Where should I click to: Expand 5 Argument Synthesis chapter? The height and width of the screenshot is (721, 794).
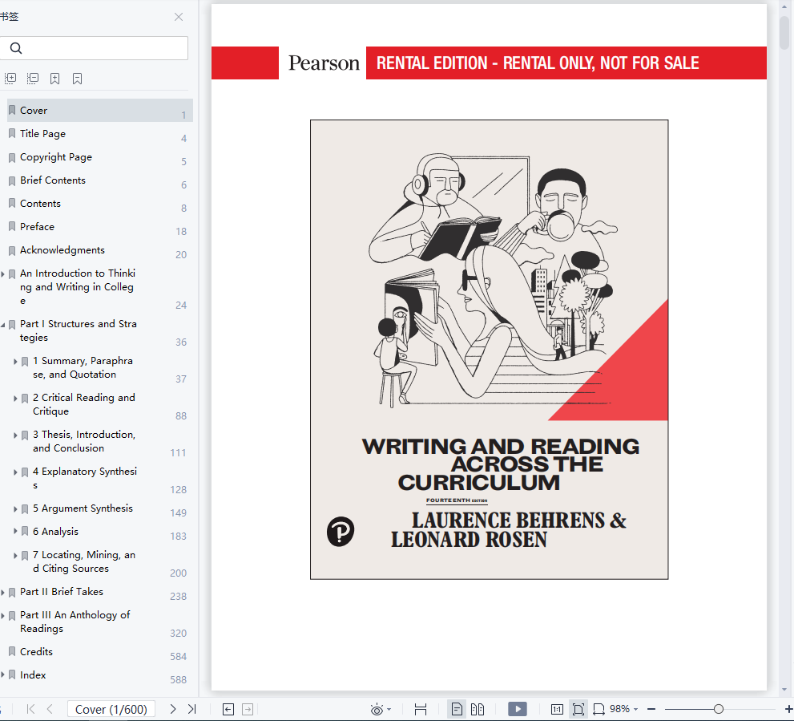pos(15,509)
